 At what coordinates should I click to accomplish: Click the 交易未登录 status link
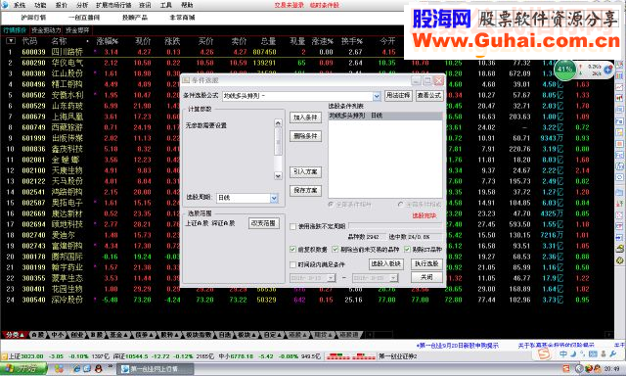coord(290,5)
